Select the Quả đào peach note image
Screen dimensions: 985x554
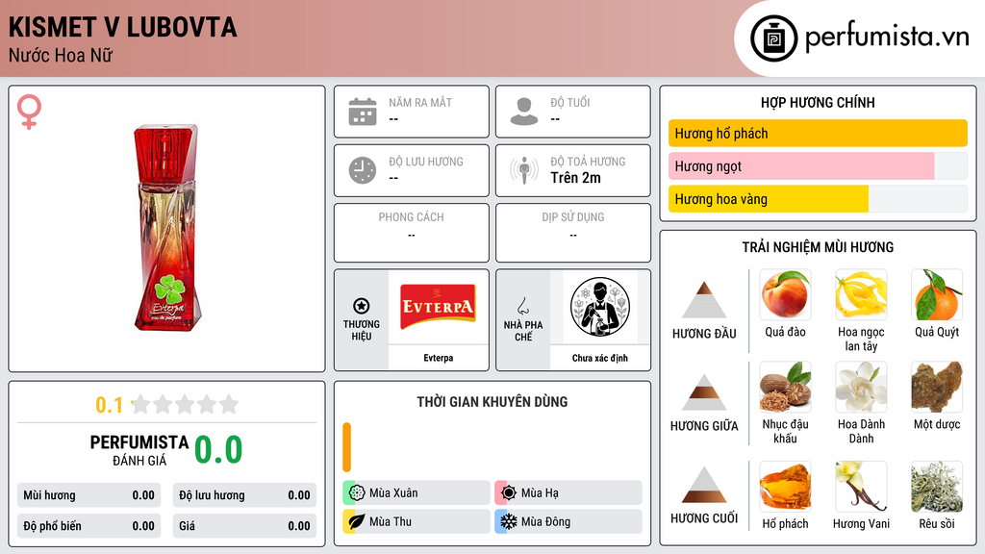[785, 294]
